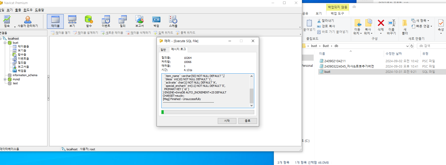Click the 시작 button in dialog

tap(227, 121)
